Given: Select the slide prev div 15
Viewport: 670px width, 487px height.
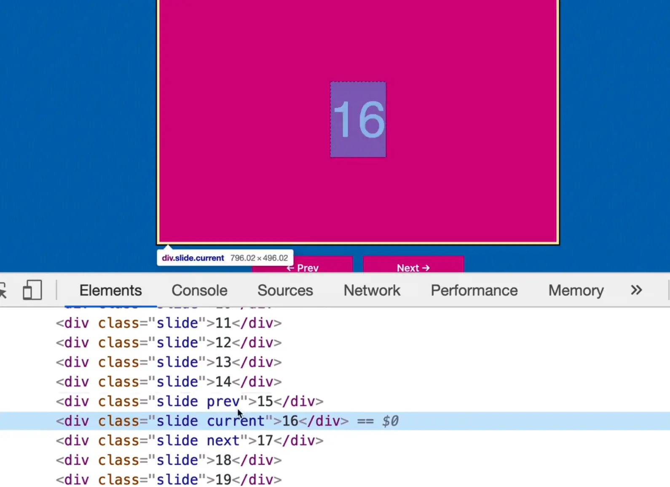Looking at the screenshot, I should click(190, 401).
